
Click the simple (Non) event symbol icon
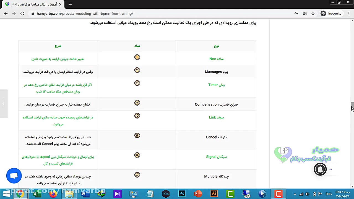[x=137, y=57]
